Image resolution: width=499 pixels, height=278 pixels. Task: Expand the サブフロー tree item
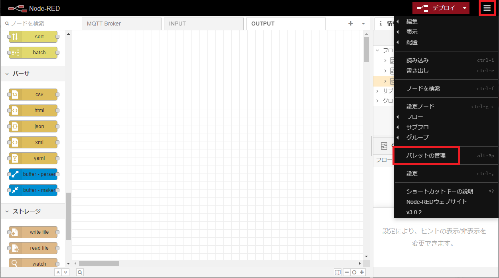click(x=377, y=91)
